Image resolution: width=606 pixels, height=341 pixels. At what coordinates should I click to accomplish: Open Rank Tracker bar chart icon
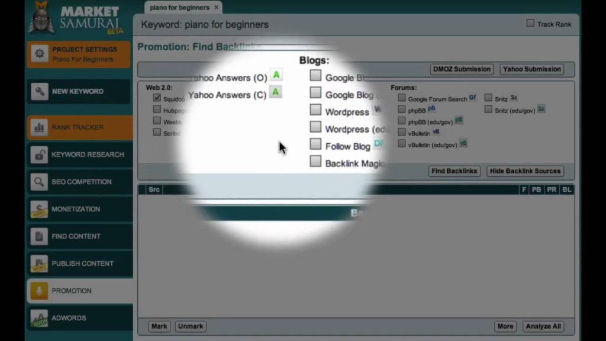click(x=40, y=127)
